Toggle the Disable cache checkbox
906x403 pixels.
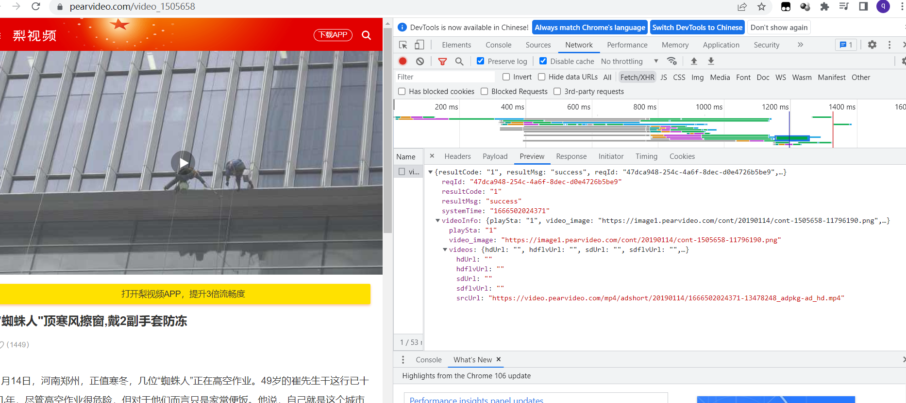(543, 61)
